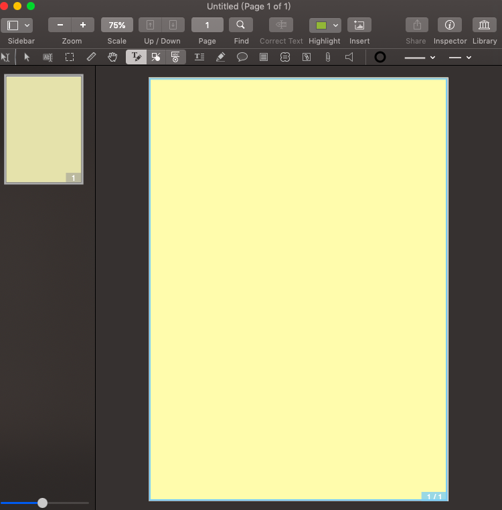The image size is (502, 510).
Task: Zoom in with the plus button
Action: point(83,25)
